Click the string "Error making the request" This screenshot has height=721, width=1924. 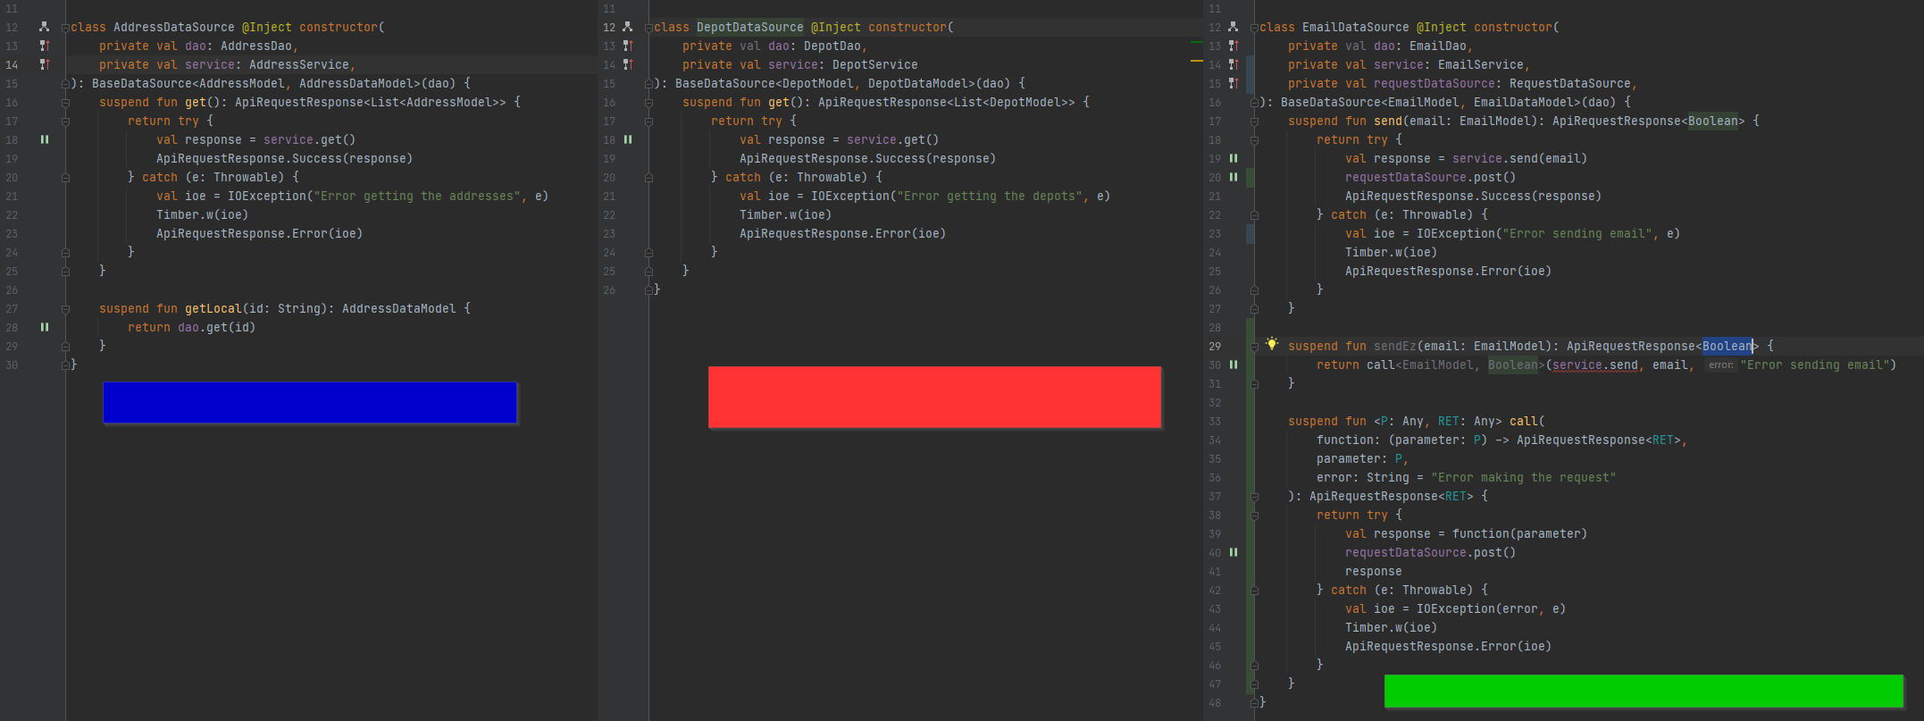click(1524, 477)
